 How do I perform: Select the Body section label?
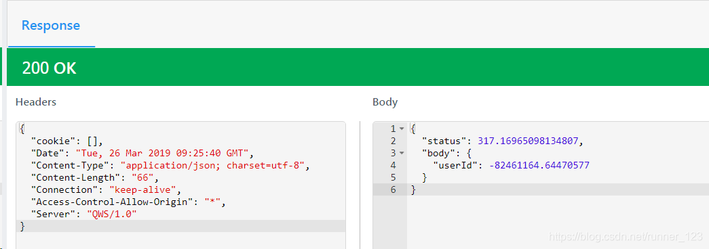[385, 102]
